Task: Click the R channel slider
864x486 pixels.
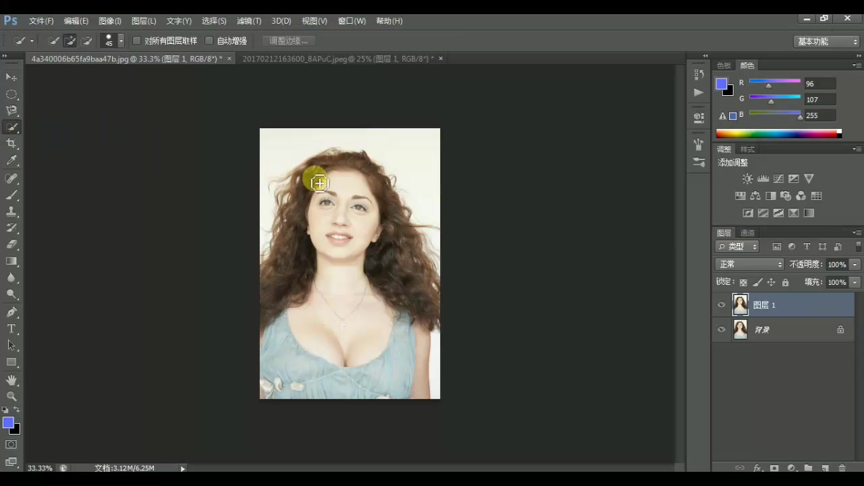Action: tap(774, 83)
